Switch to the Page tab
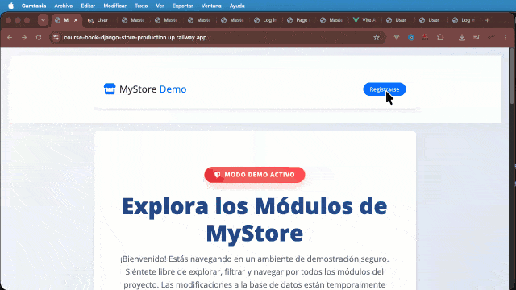The image size is (516, 290). 298,20
